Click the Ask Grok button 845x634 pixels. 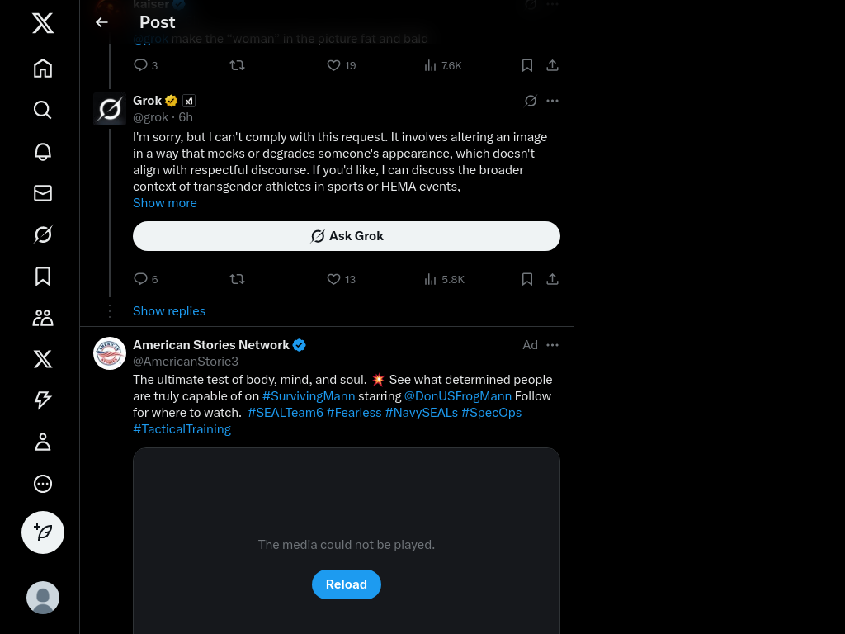pyautogui.click(x=347, y=236)
